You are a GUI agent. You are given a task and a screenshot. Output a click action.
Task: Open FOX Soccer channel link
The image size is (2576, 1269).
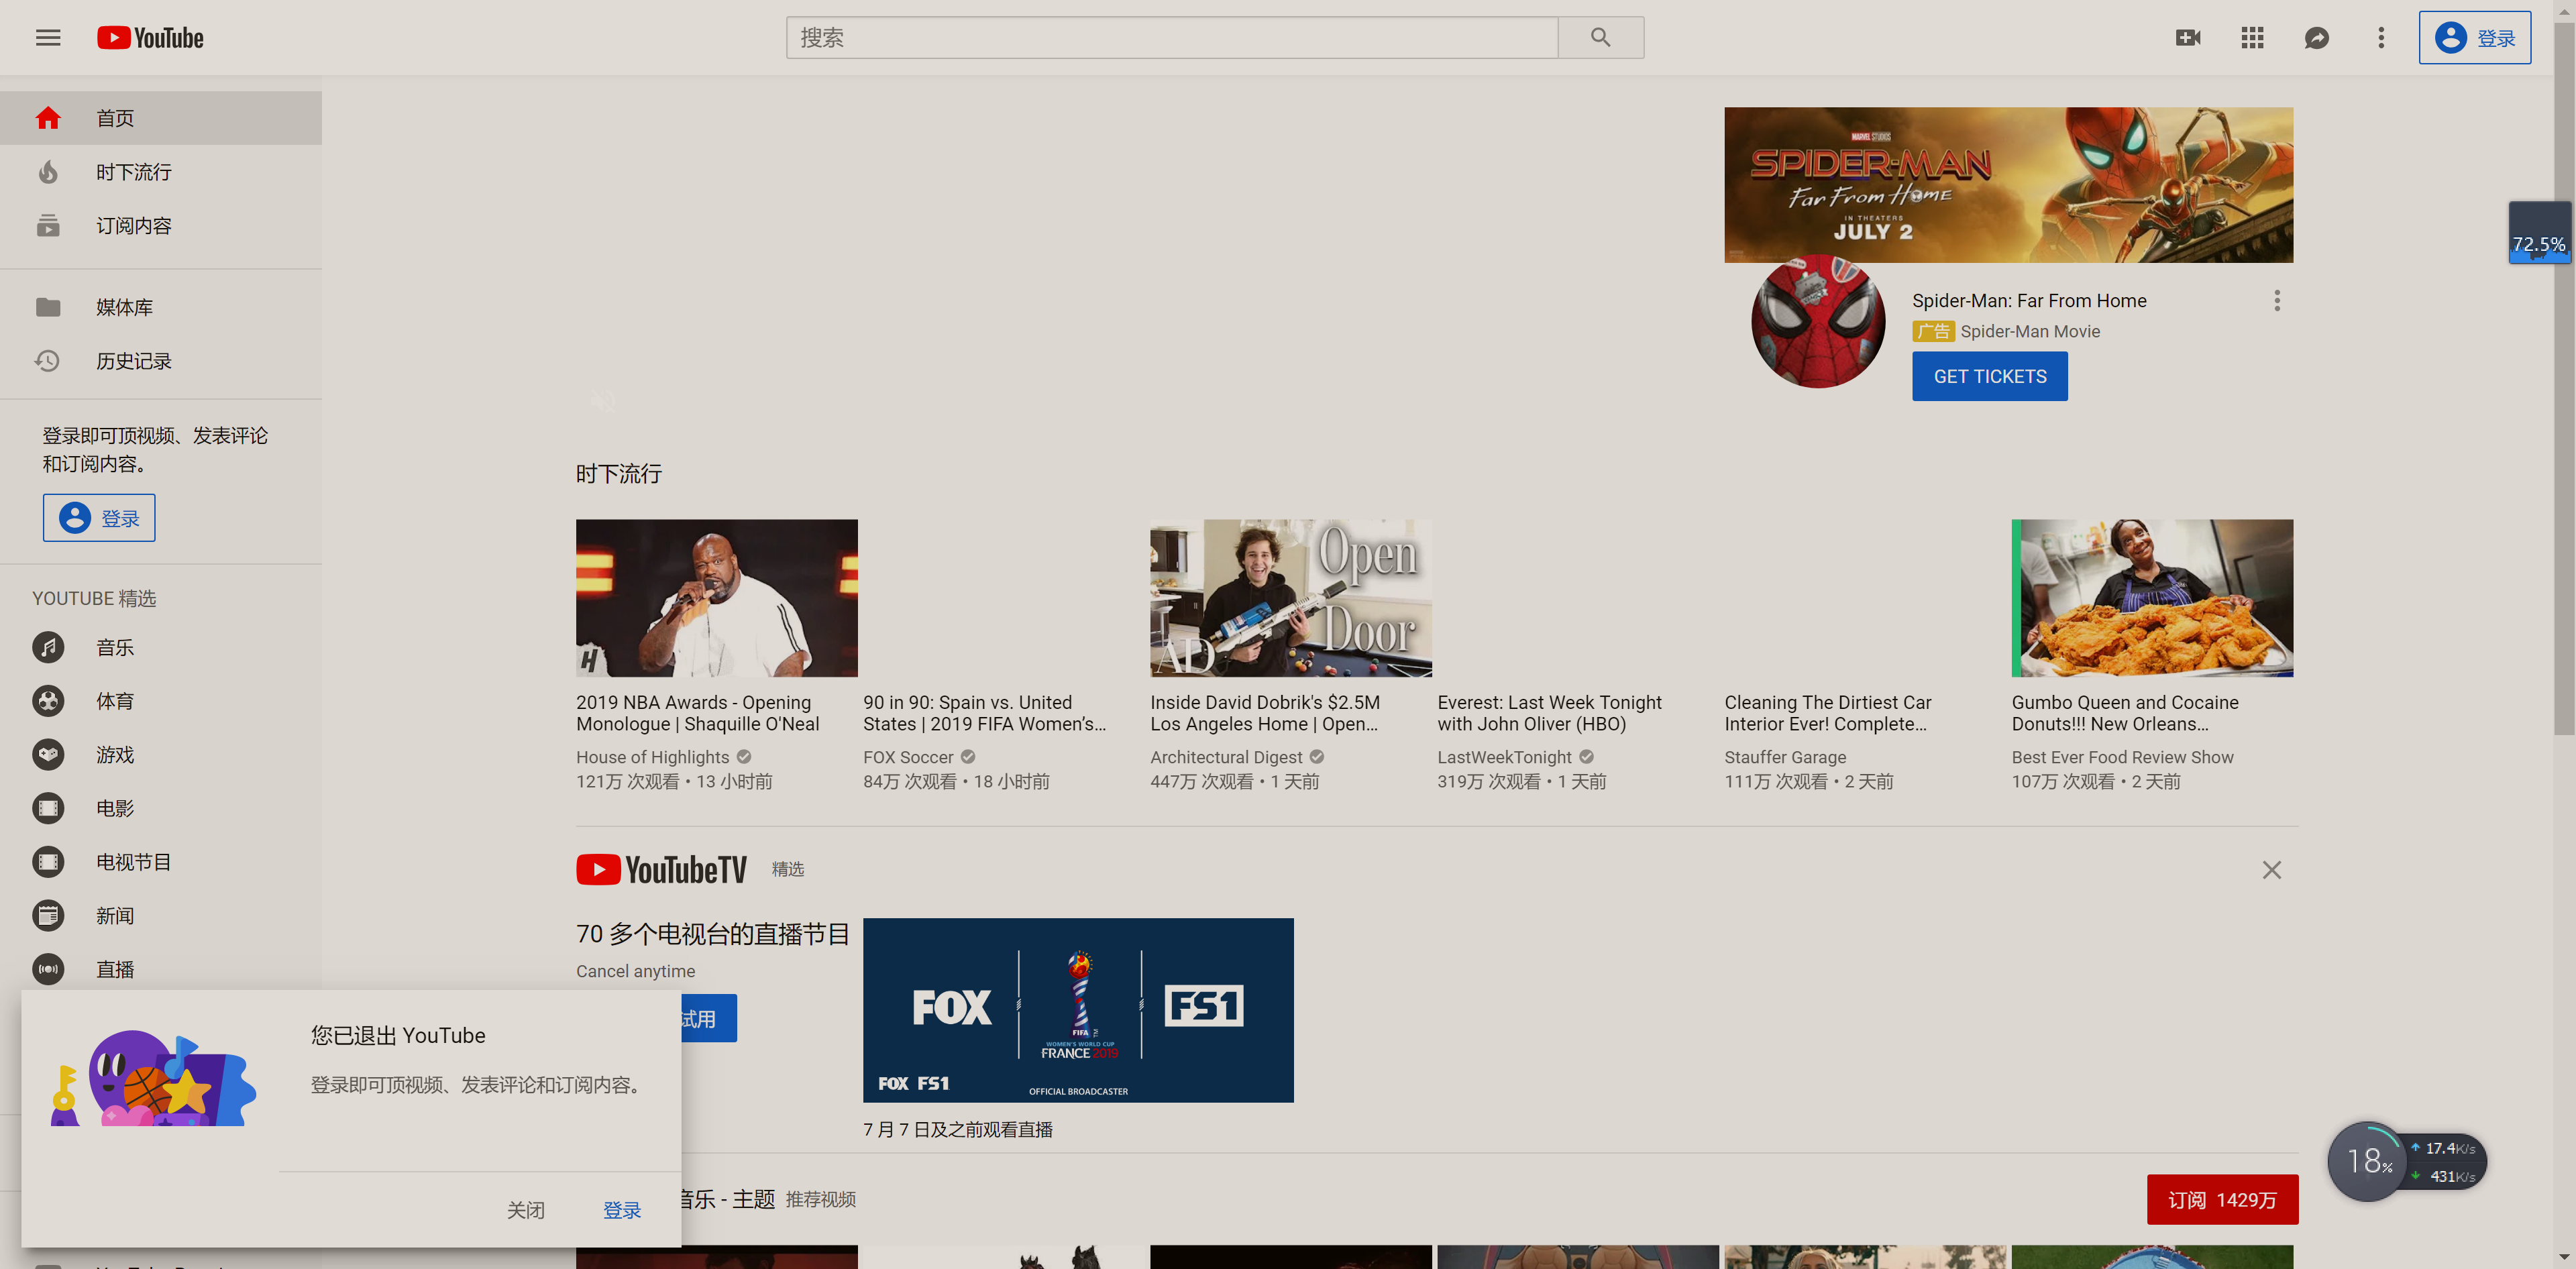(908, 758)
